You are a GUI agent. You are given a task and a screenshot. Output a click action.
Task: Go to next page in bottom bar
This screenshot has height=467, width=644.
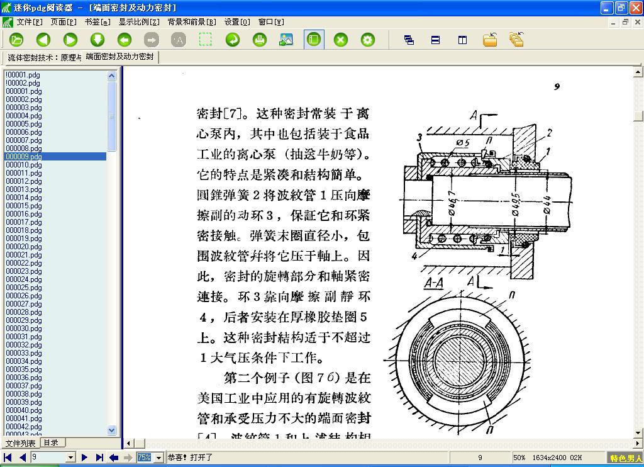click(x=84, y=458)
